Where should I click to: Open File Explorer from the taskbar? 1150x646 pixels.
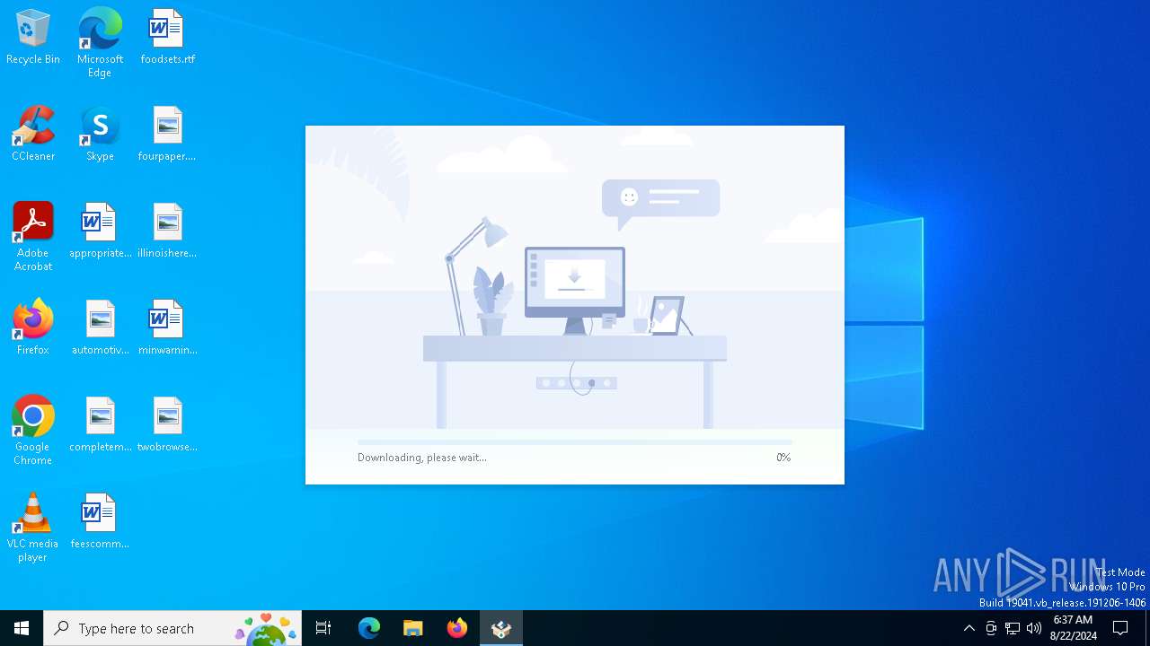413,628
